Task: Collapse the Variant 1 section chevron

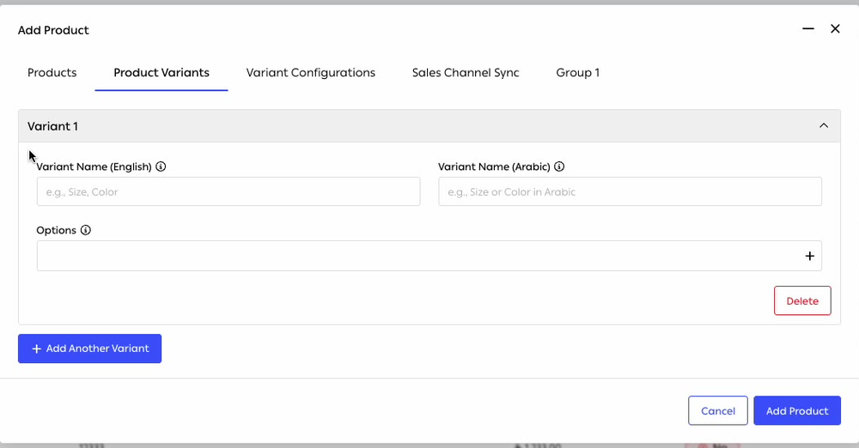Action: (x=824, y=125)
